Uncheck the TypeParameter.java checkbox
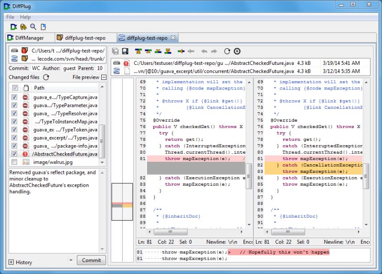The width and height of the screenshot is (382, 274). click(x=14, y=105)
